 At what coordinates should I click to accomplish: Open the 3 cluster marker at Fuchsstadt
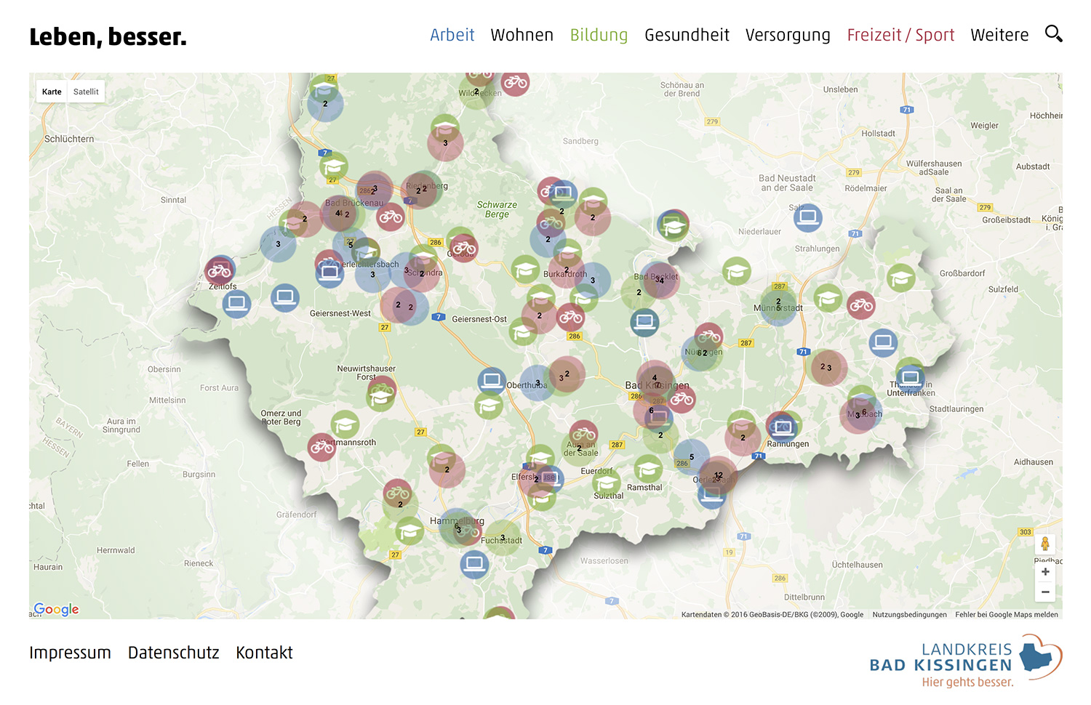click(x=503, y=538)
